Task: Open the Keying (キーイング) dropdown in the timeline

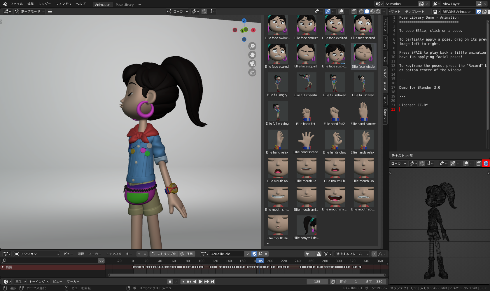Action: point(39,282)
